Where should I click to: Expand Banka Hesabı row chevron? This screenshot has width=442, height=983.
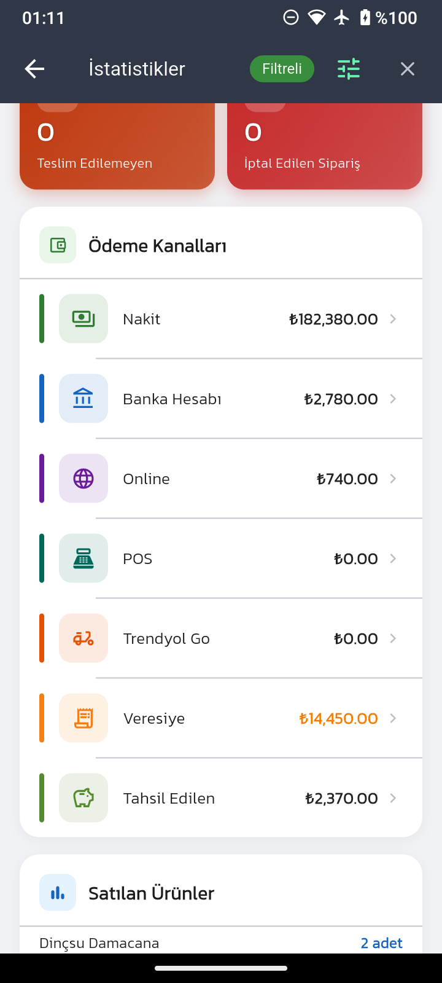tap(394, 399)
